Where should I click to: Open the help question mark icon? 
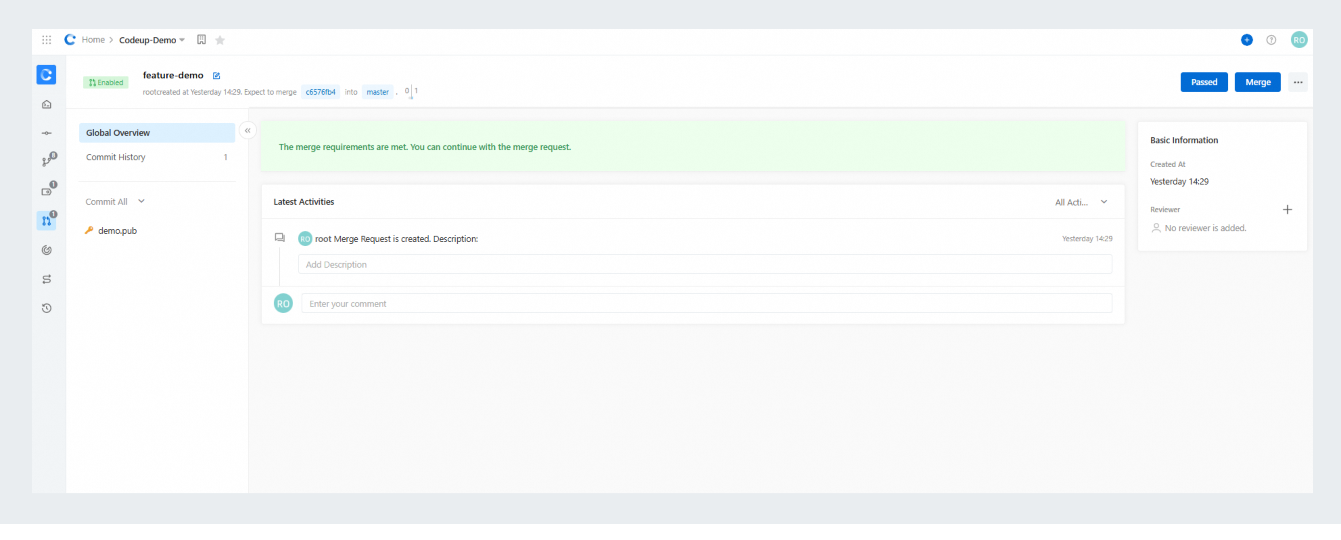point(1271,40)
